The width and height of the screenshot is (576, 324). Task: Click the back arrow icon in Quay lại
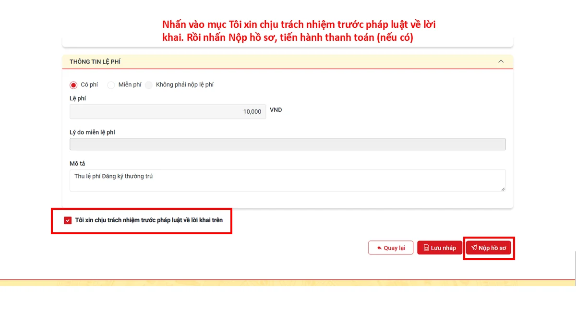pyautogui.click(x=379, y=248)
